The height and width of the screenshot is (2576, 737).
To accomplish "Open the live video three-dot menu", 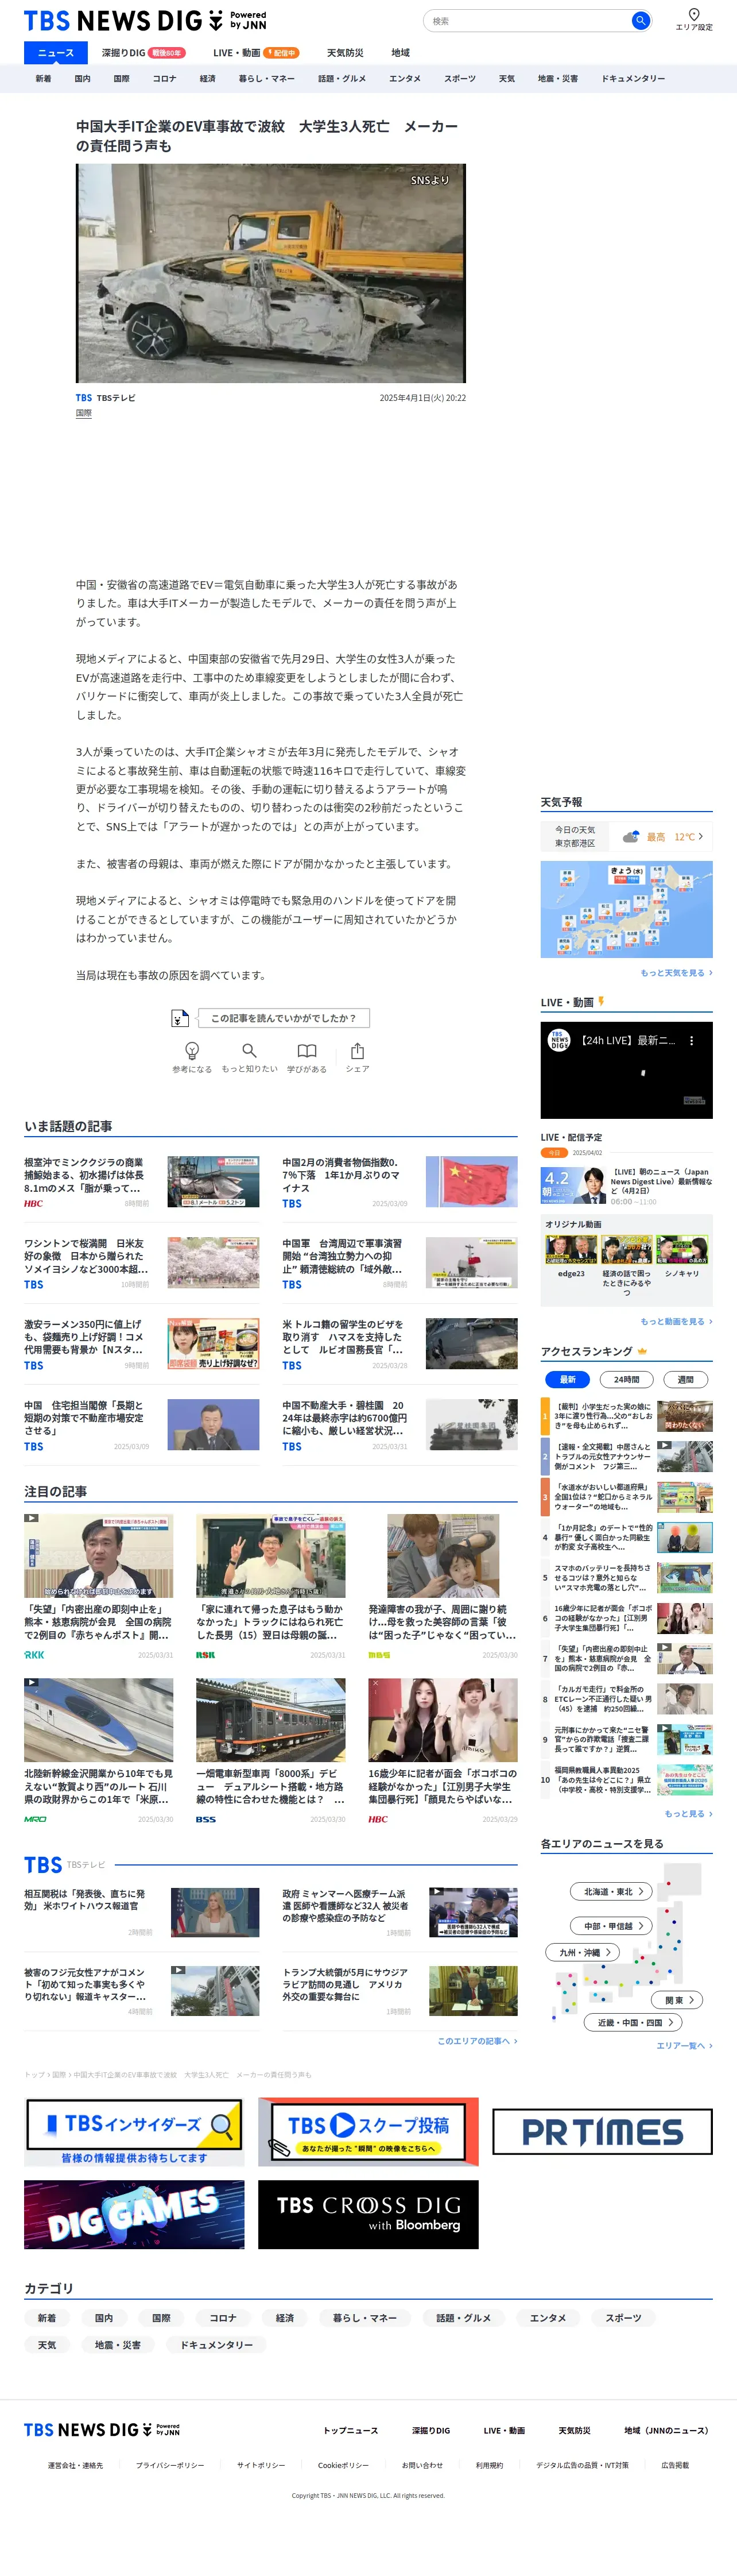I will [691, 1041].
